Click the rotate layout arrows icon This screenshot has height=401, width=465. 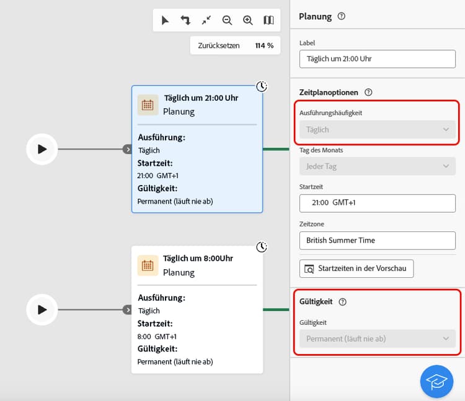click(185, 20)
